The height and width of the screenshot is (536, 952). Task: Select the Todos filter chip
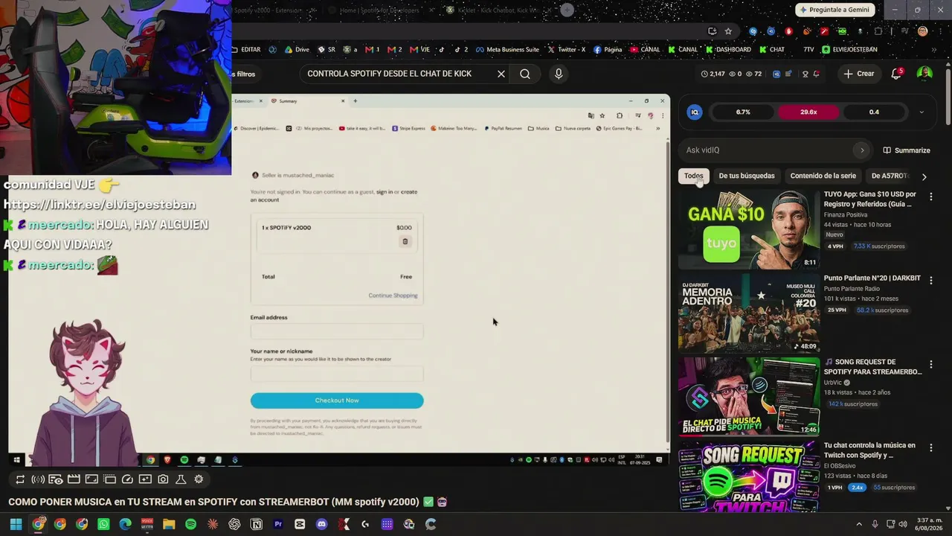point(693,176)
